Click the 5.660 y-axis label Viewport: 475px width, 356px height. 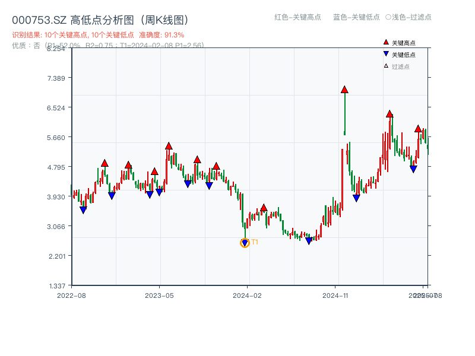tap(56, 138)
